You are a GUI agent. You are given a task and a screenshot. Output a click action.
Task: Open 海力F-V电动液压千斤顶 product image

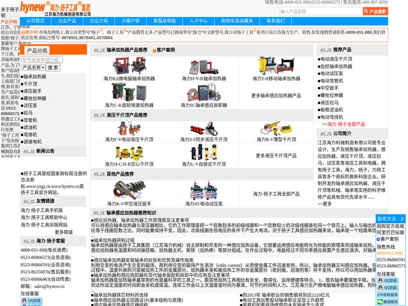[x=129, y=129]
